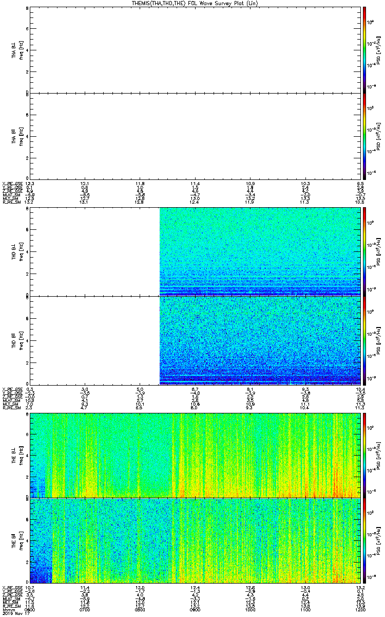Click the 0700 time tick label
This screenshot has width=385, height=617.
(x=85, y=610)
